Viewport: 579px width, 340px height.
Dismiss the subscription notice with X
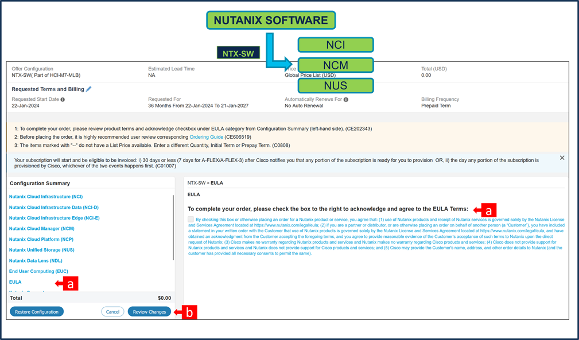click(x=562, y=158)
